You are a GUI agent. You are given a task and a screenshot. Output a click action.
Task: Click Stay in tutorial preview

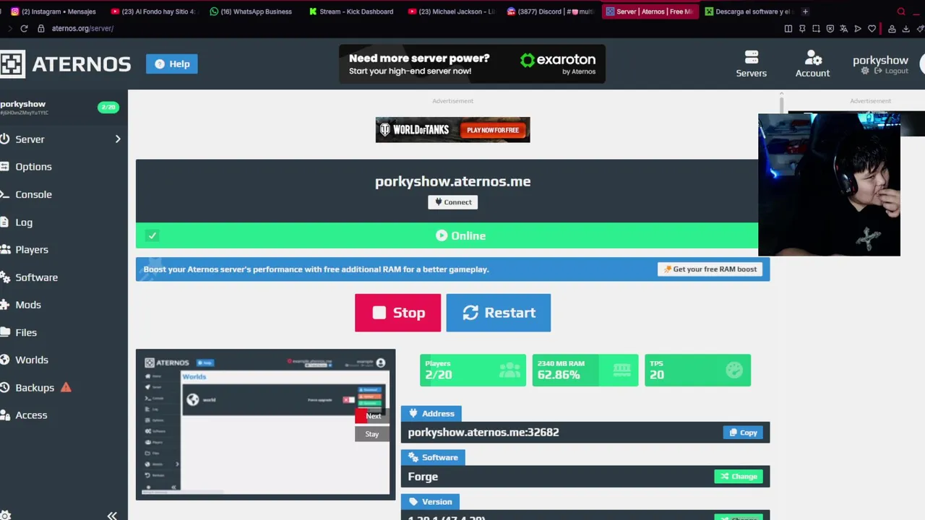372,434
